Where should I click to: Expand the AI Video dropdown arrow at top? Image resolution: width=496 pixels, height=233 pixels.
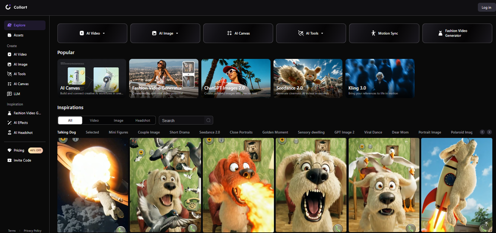tap(104, 33)
